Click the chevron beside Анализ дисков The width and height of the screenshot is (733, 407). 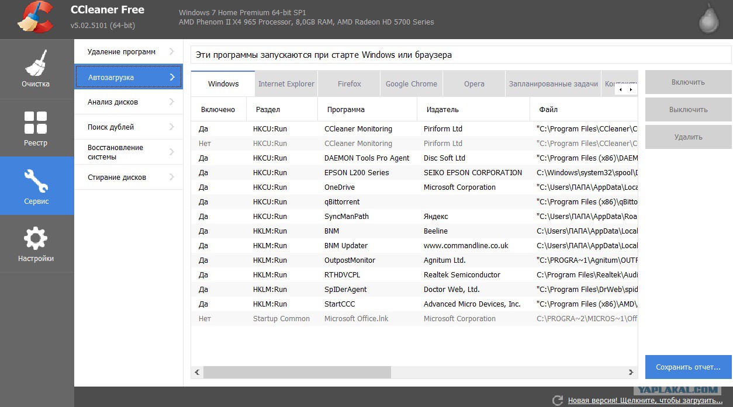(172, 102)
